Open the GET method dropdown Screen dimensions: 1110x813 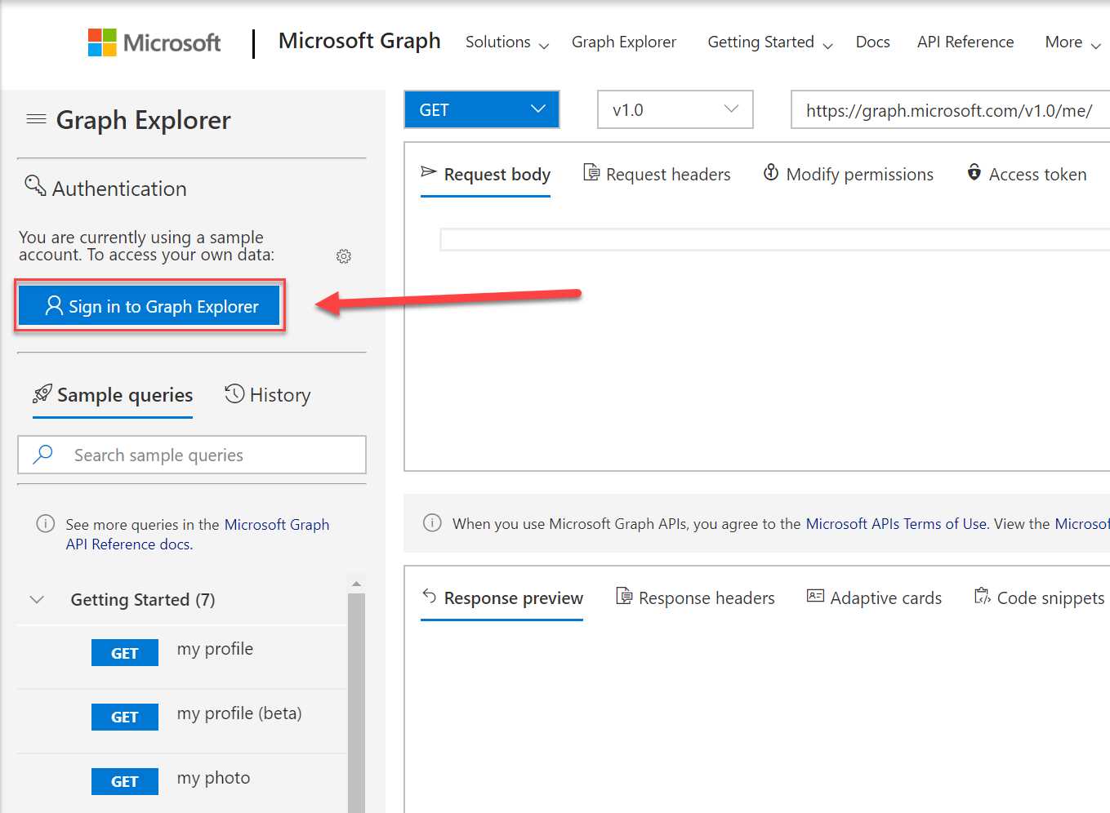[x=482, y=109]
